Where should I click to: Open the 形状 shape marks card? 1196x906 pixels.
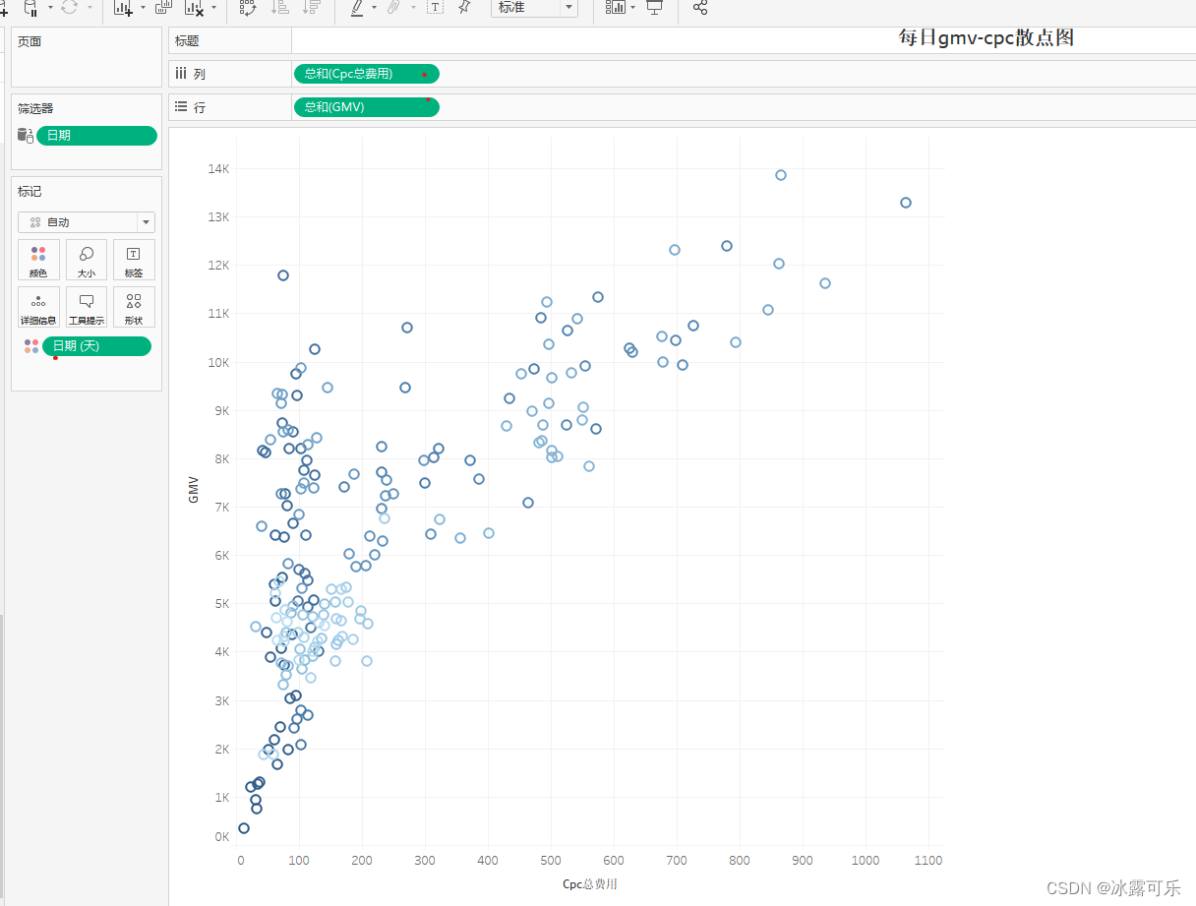pos(134,307)
